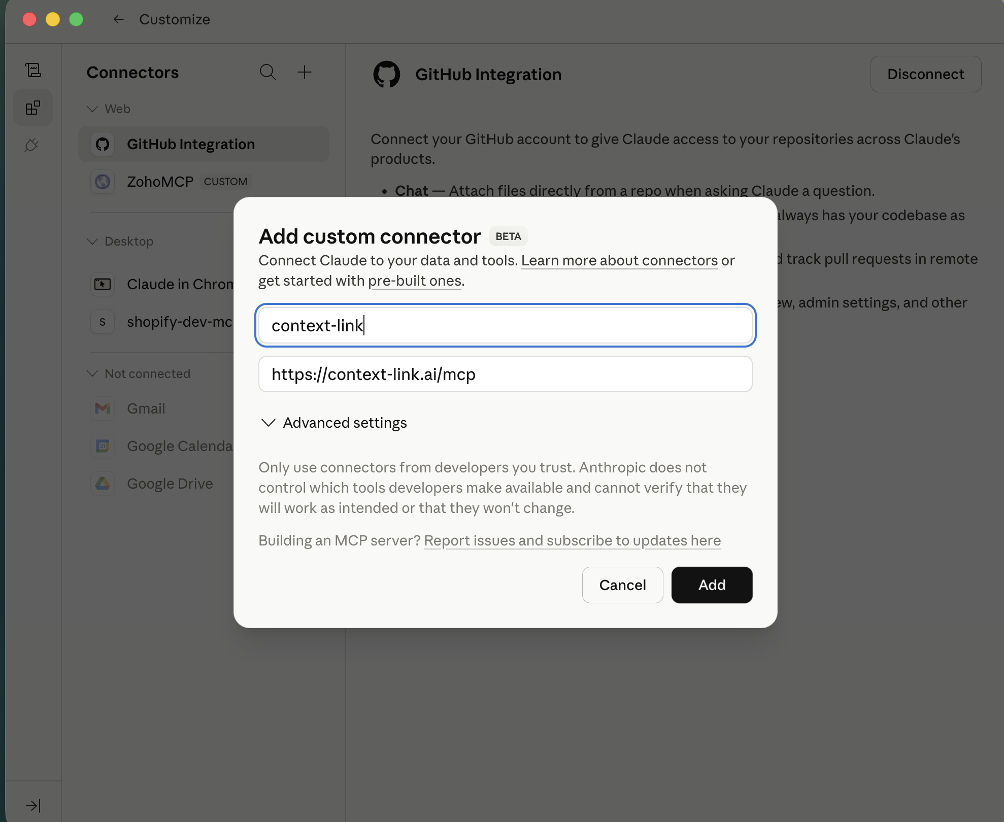
Task: Expand sidebar with the arrow-bar icon
Action: (x=33, y=805)
